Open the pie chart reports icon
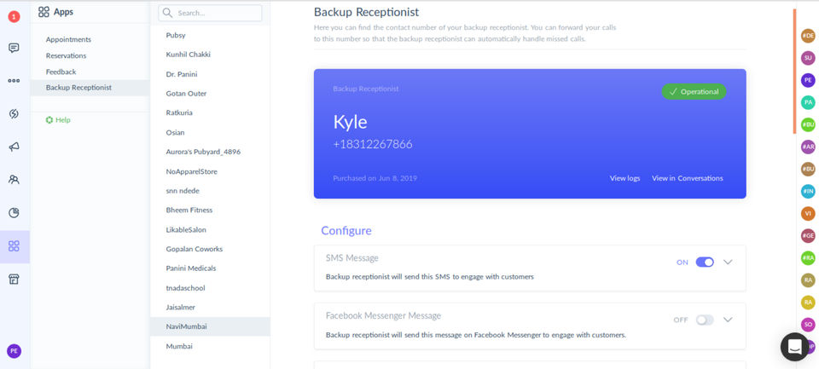This screenshot has width=819, height=369. pos(14,212)
